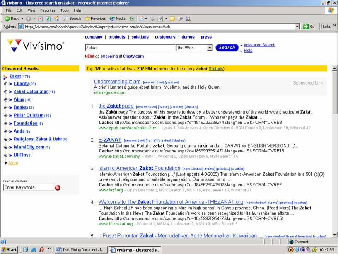The width and height of the screenshot is (338, 254).
Task: Expand the Foundation cluster
Action: pos(6,123)
